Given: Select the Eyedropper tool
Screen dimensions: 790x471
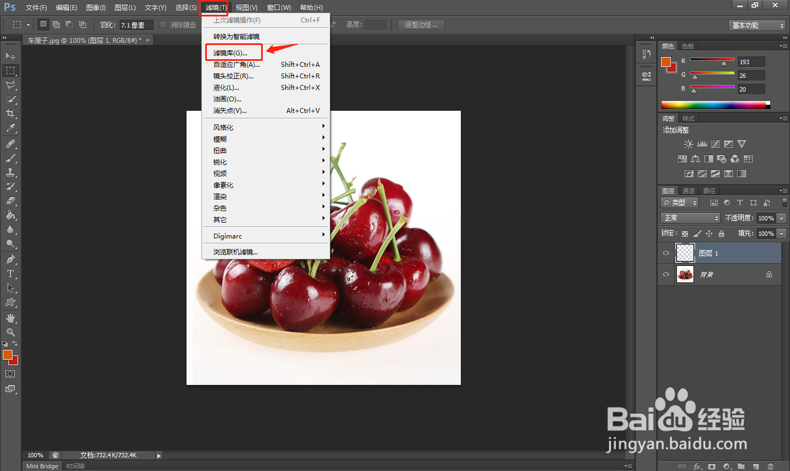Looking at the screenshot, I should pos(10,128).
